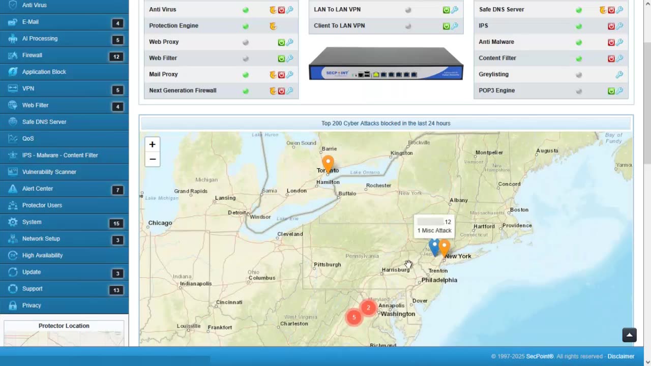
Task: Restart the Protection Engine via its orange arrow icon
Action: click(273, 26)
